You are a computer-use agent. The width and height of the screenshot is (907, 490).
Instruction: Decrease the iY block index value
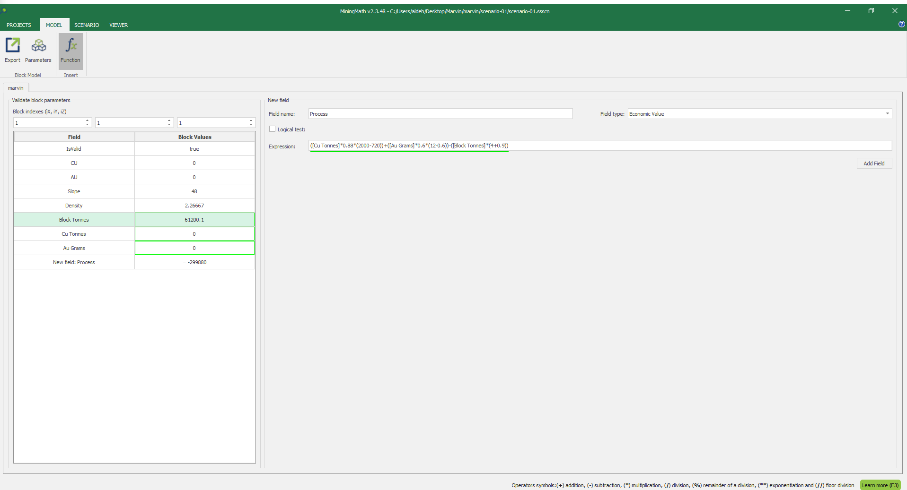click(169, 125)
